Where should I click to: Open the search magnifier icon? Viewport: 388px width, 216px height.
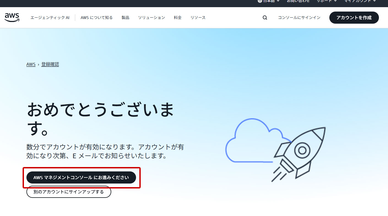click(265, 18)
